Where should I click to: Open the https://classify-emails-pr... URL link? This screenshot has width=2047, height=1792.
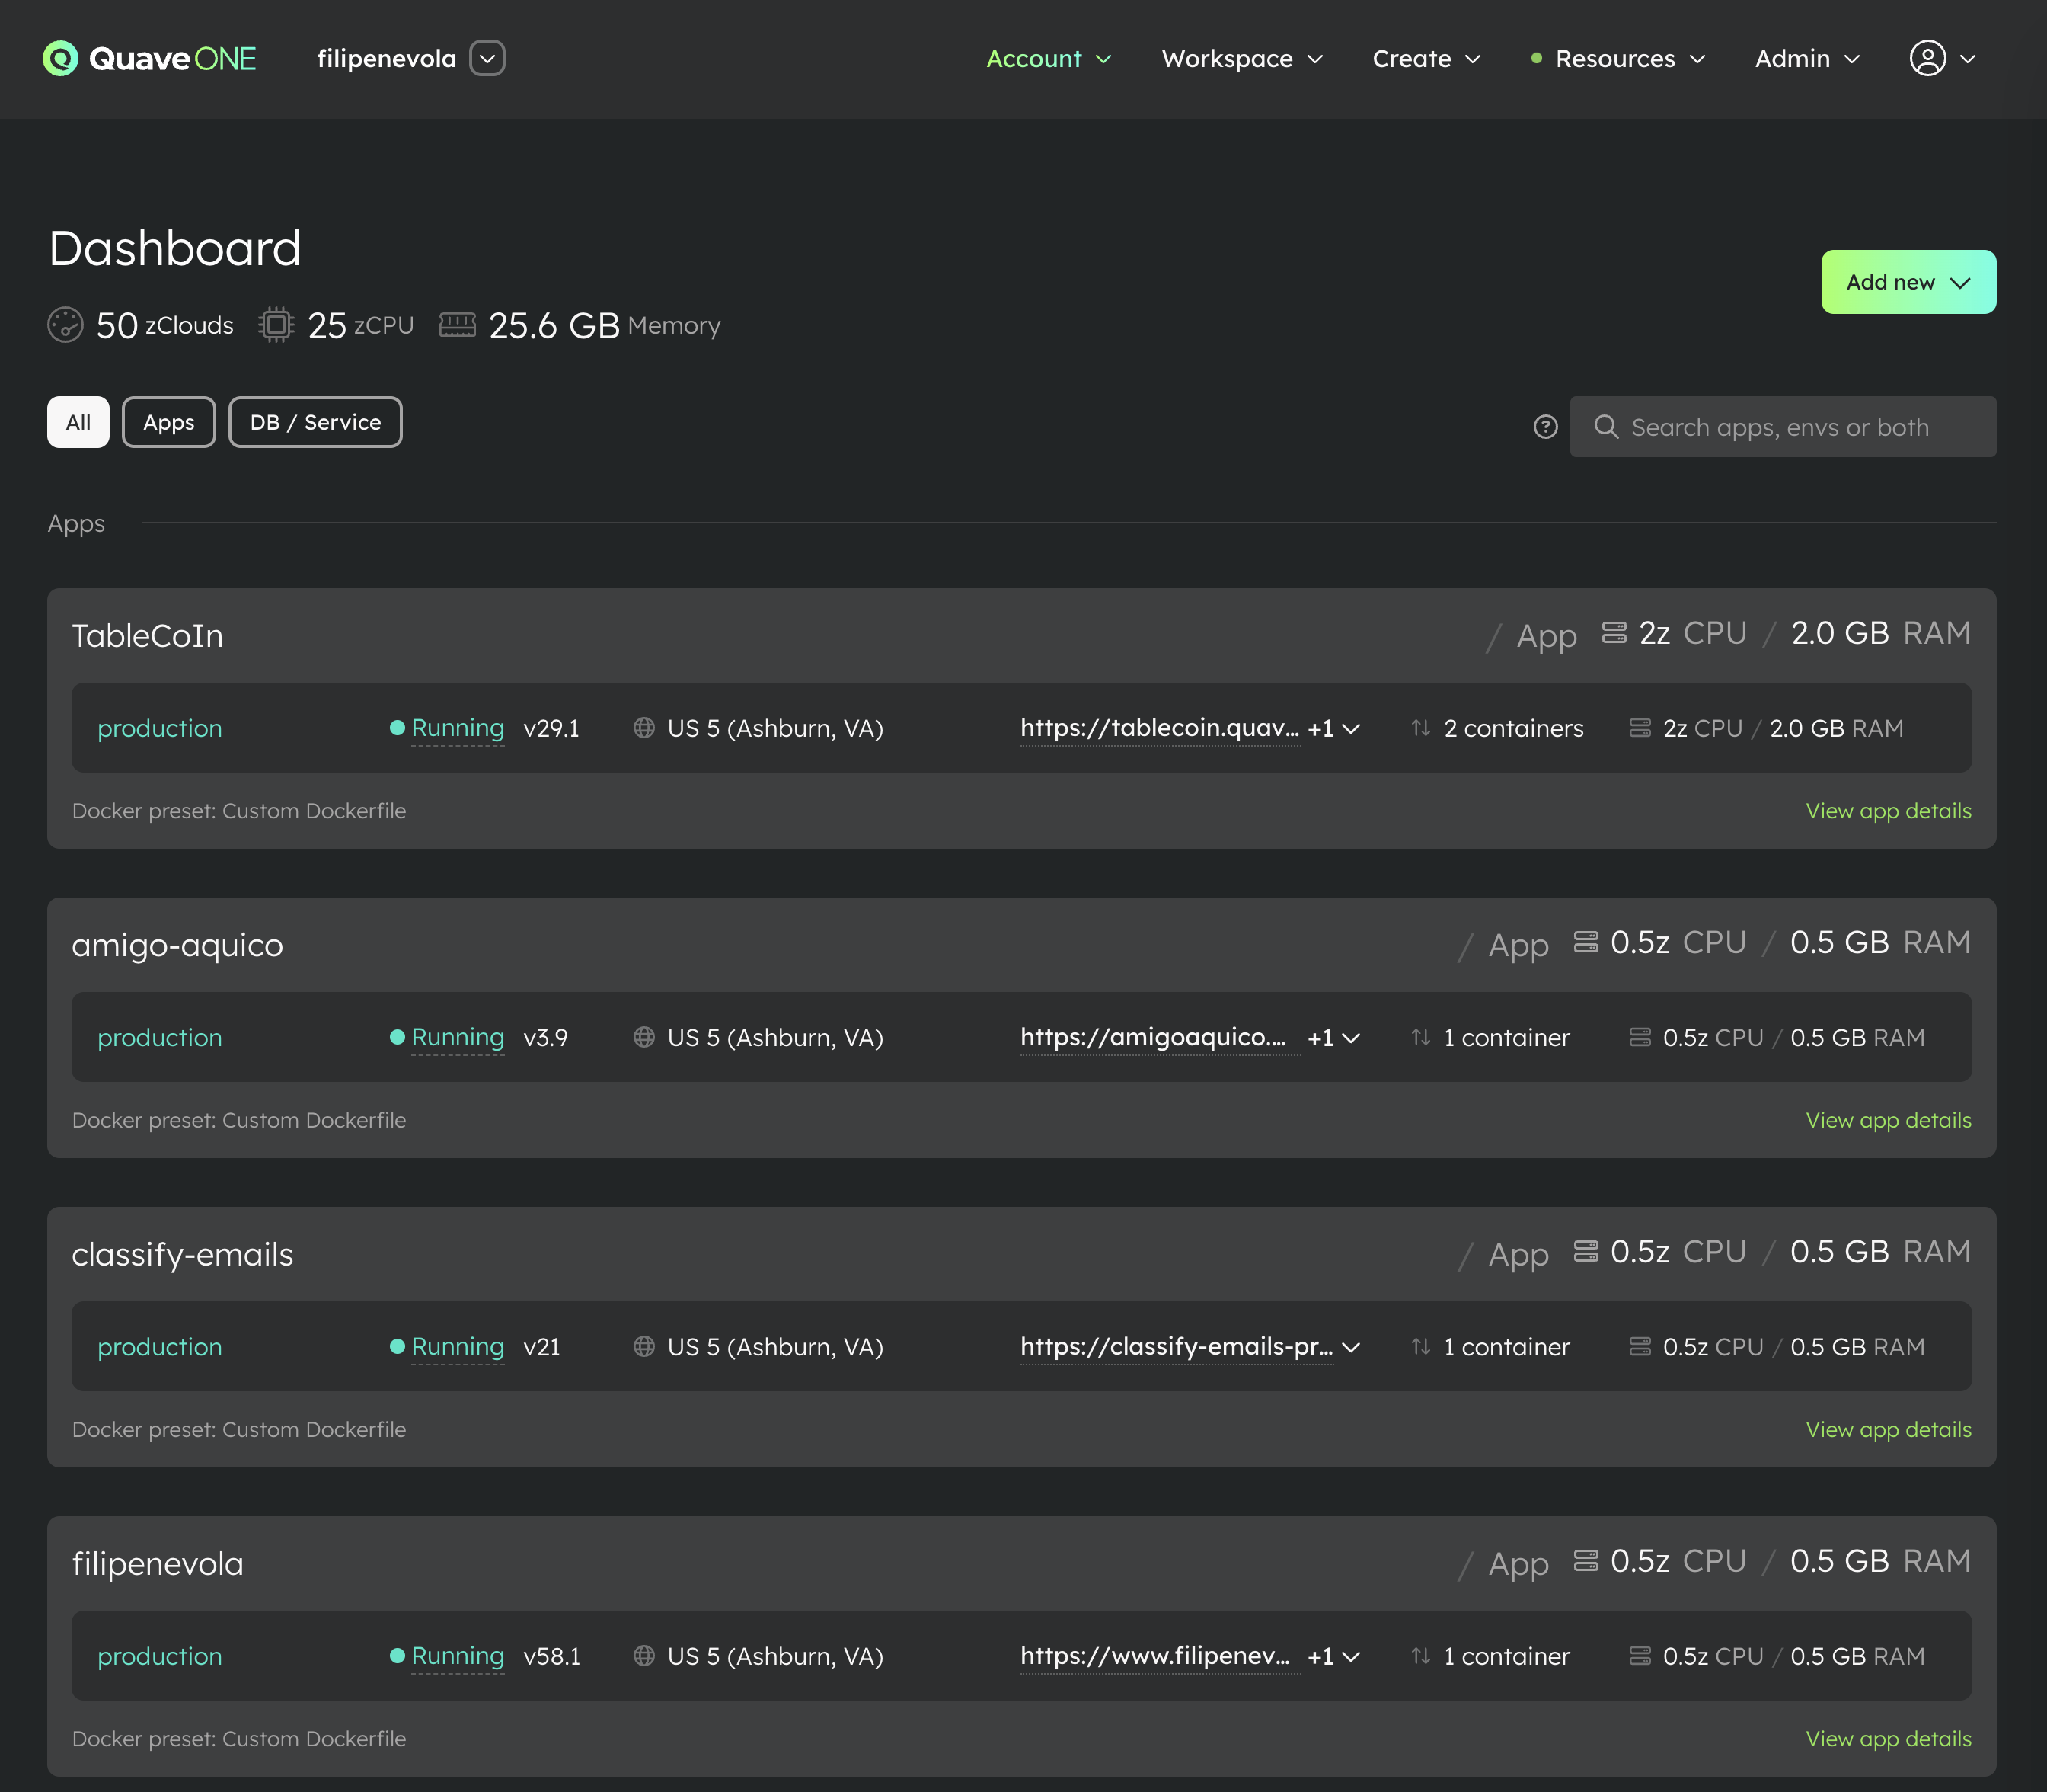click(x=1177, y=1346)
